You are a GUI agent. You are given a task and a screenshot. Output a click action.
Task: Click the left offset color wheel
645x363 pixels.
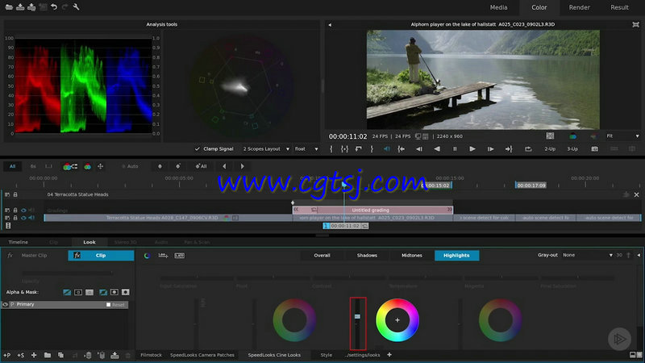(x=294, y=319)
